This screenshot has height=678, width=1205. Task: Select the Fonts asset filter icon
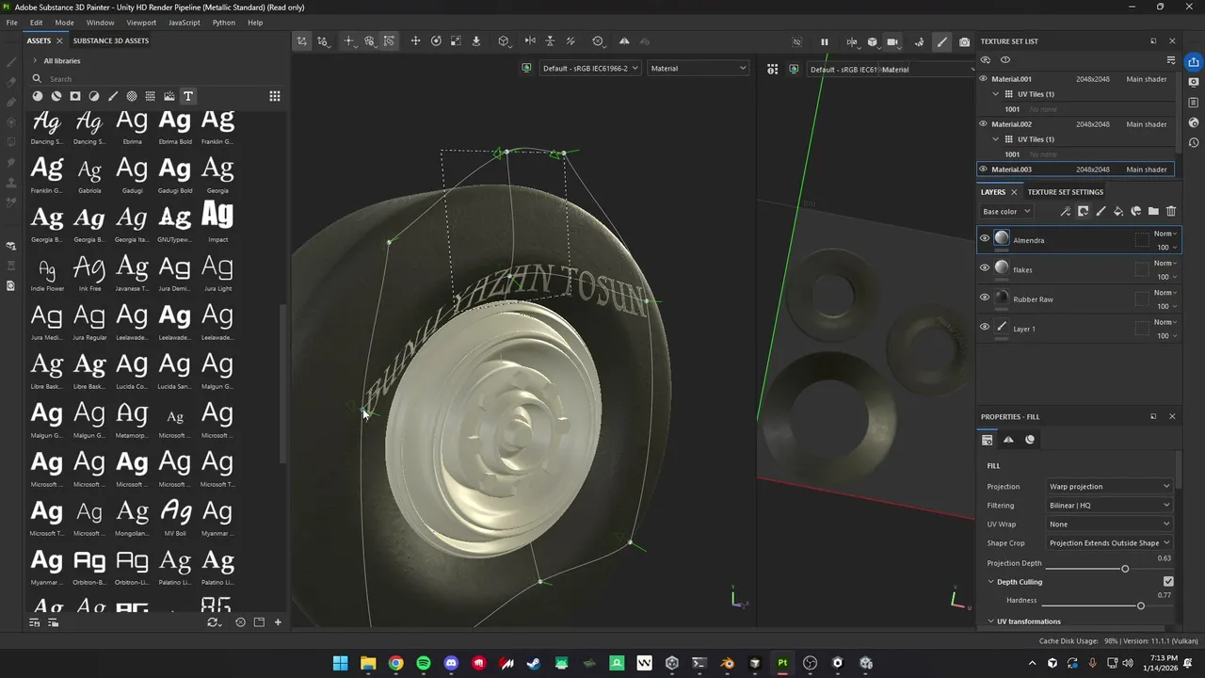[x=188, y=96]
